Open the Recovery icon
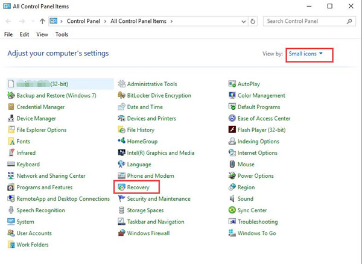 [121, 187]
